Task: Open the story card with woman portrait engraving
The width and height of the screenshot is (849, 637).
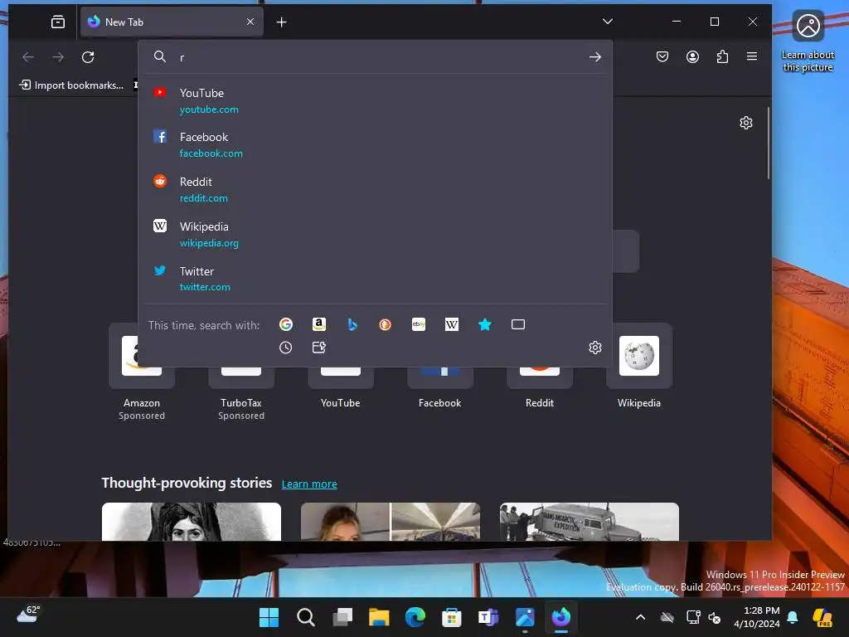Action: click(x=192, y=522)
